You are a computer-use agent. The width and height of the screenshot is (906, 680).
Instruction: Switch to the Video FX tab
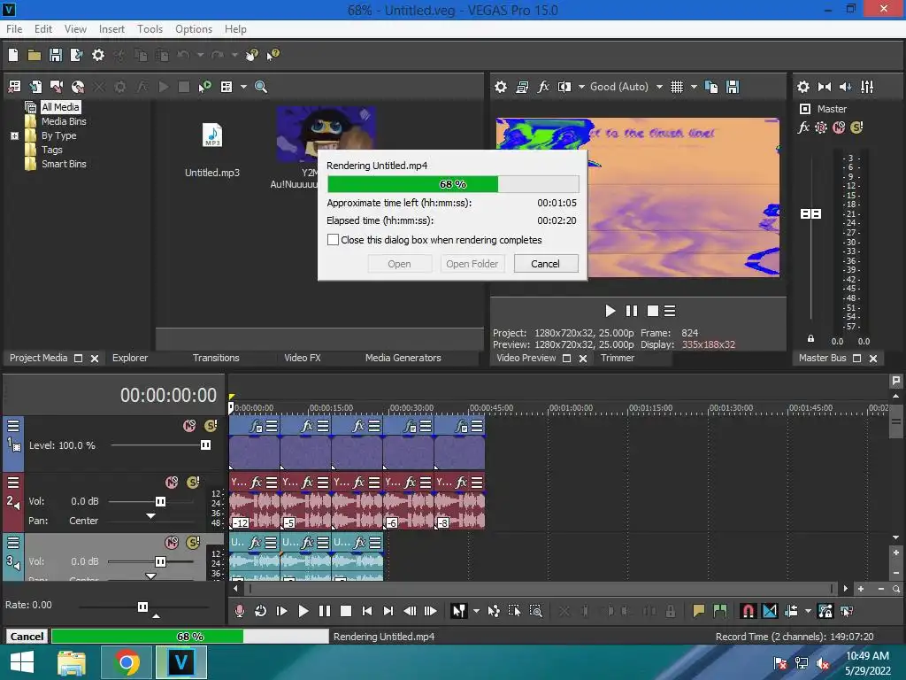click(x=303, y=358)
